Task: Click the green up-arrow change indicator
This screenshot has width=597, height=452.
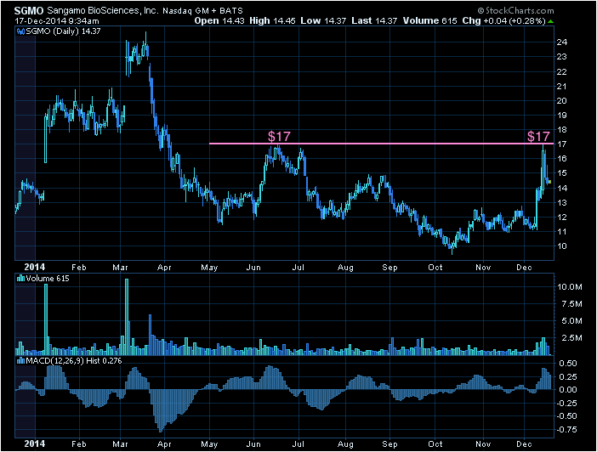Action: pos(550,22)
